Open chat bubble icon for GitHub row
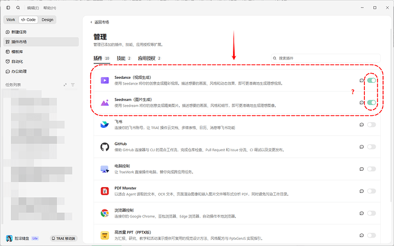 tap(361, 147)
